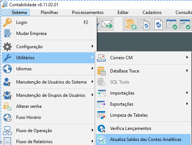Click the Manutenção de Grupos de Usuários icon
The width and height of the screenshot is (192, 145).
tap(7, 95)
